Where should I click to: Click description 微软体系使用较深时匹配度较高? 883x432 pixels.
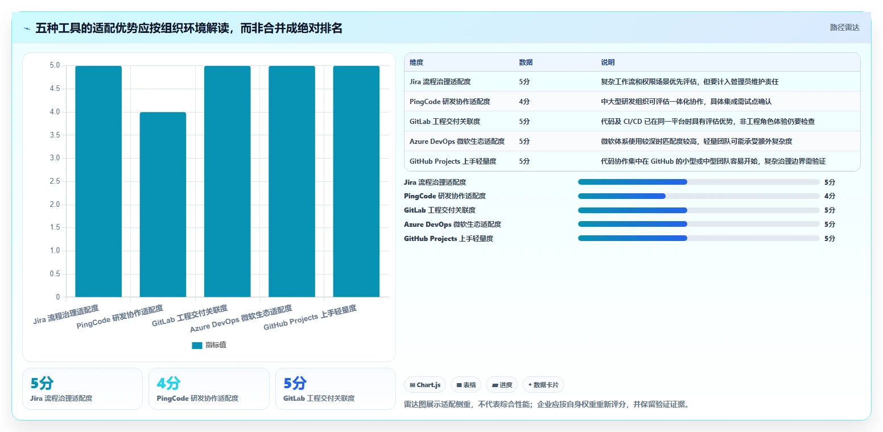[x=696, y=142]
